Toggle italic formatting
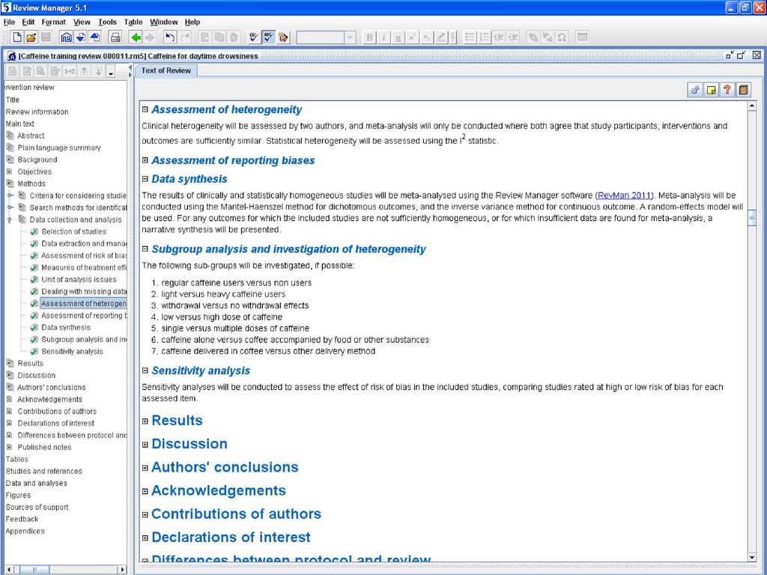The image size is (767, 575). pyautogui.click(x=384, y=37)
